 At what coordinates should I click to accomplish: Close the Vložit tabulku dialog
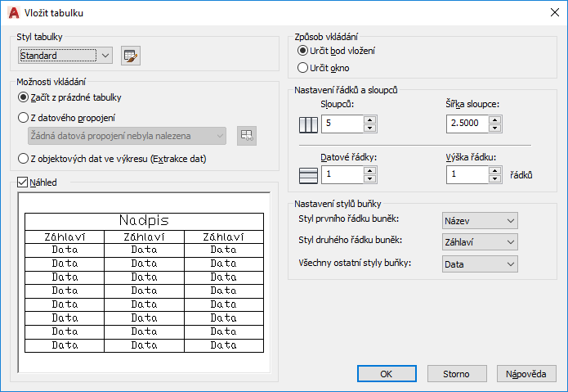click(555, 12)
